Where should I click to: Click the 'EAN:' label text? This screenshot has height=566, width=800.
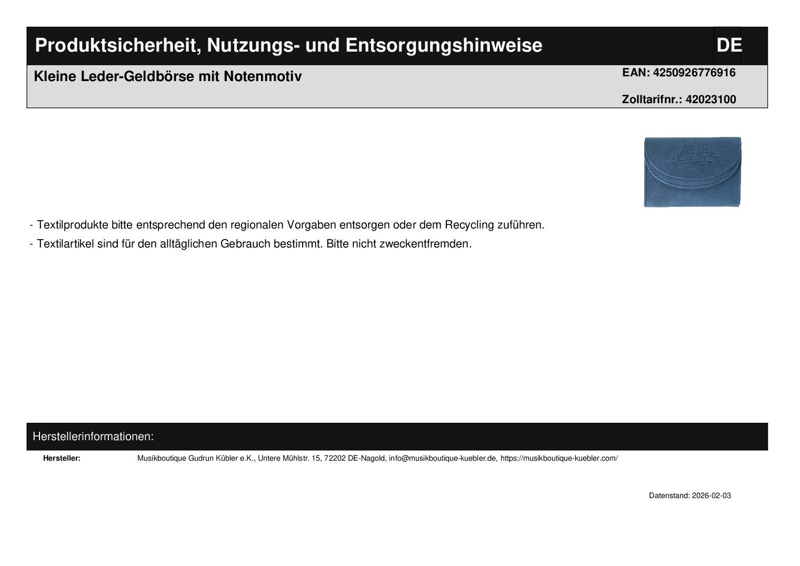(x=636, y=73)
